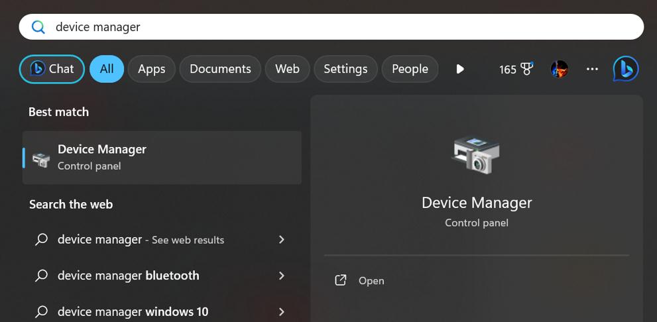Switch to the Web filter tab

(x=288, y=69)
